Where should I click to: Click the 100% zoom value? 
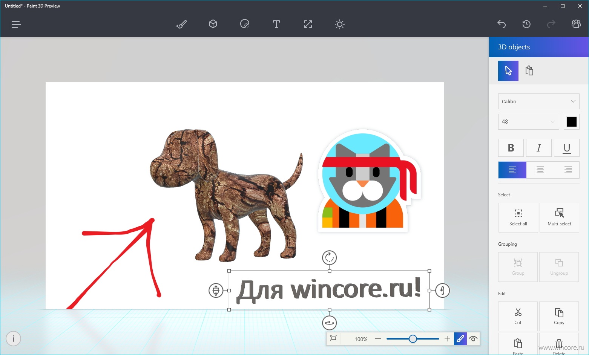pos(361,339)
